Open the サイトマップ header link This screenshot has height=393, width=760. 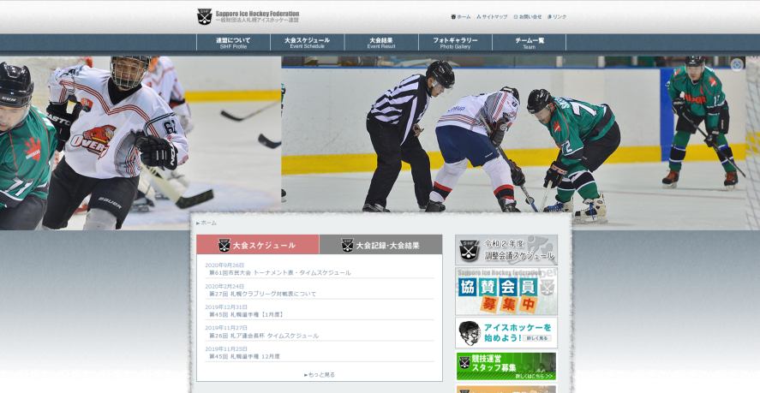[x=493, y=16]
